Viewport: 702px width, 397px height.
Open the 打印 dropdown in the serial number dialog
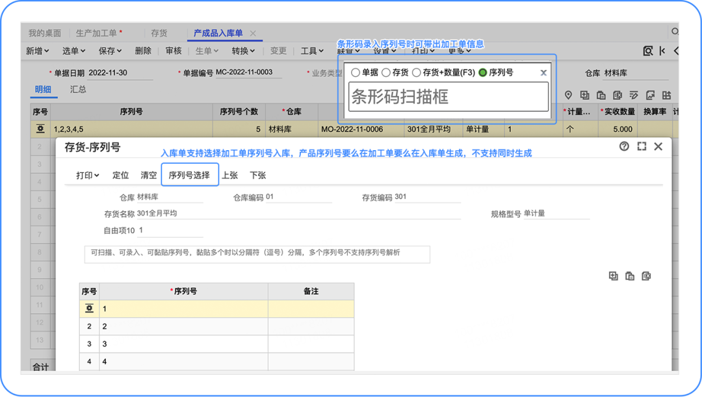click(88, 175)
